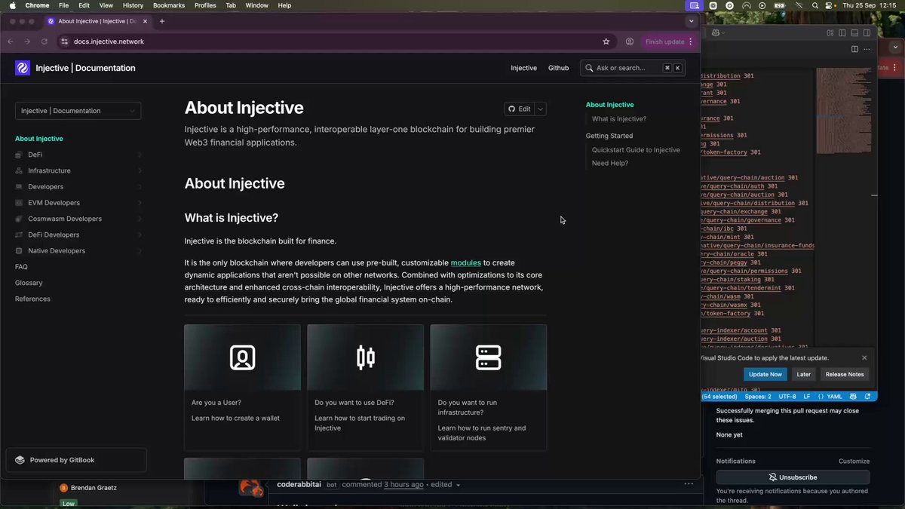Click the Unsubscribe notifications button
Screen dimensions: 905x509
pos(793,477)
